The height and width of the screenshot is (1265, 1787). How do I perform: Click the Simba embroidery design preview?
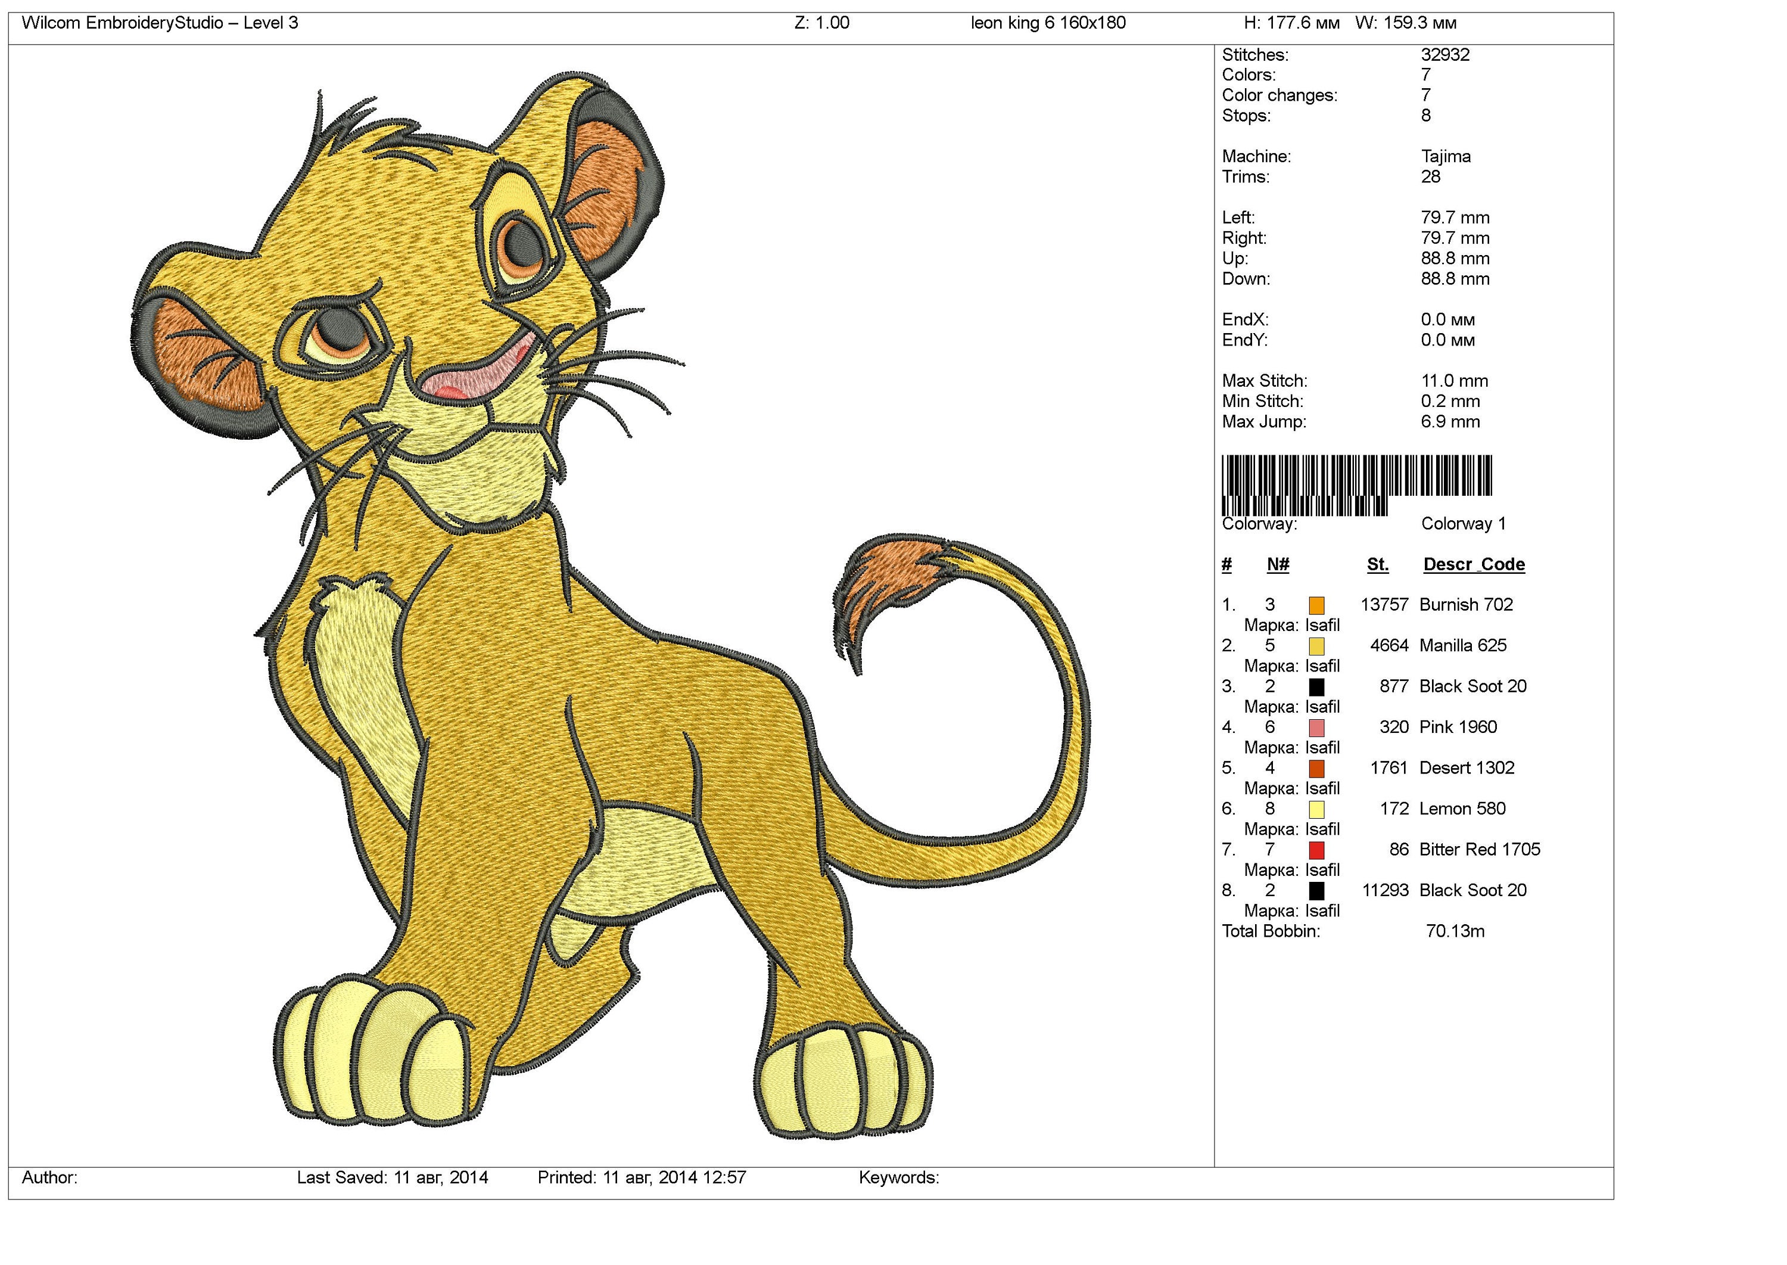click(x=545, y=584)
